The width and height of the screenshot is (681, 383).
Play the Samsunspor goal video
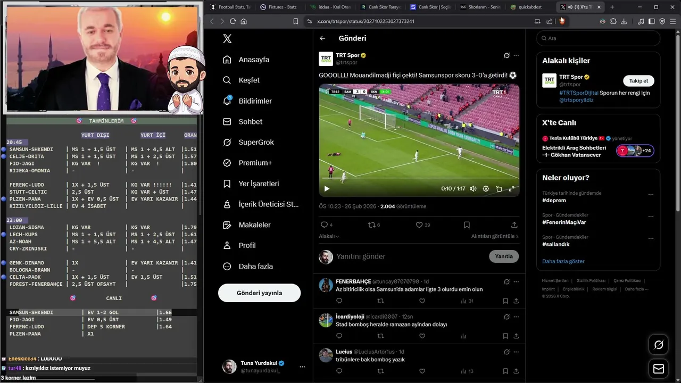(327, 189)
